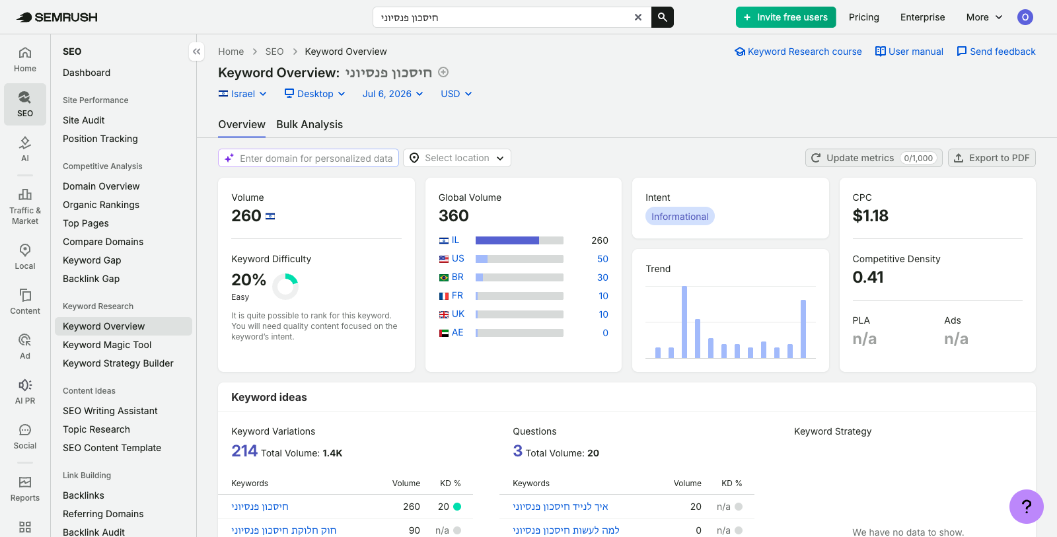Screen dimensions: 1057x537
Task: Open Keyword Strategy Builder in sidebar
Action: (118, 363)
